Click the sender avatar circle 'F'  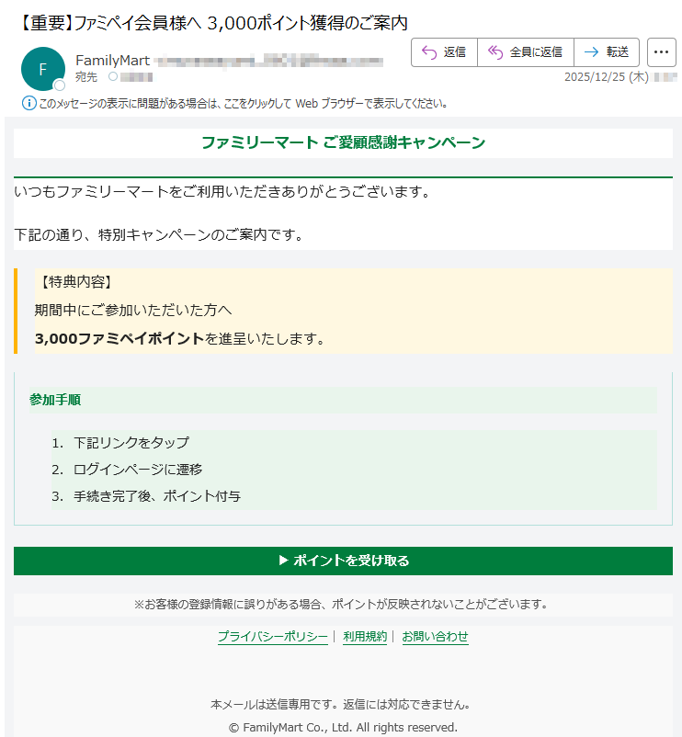[x=42, y=69]
